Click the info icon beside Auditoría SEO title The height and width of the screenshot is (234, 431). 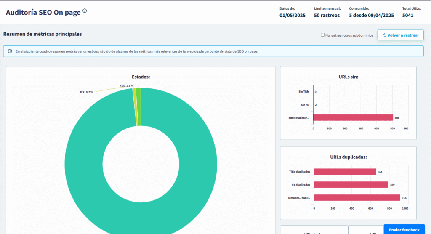pos(85,11)
